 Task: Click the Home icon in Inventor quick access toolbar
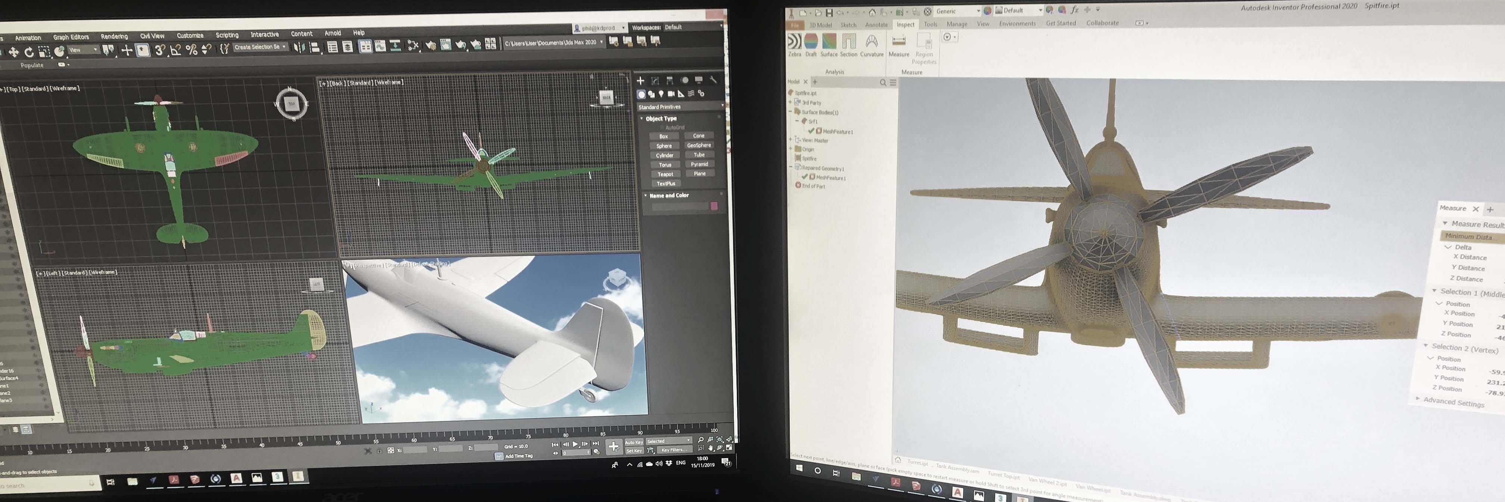click(872, 12)
